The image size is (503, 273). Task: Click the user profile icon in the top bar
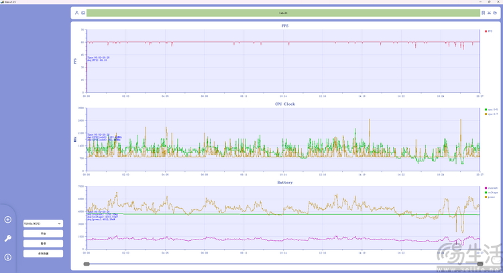pyautogui.click(x=76, y=13)
